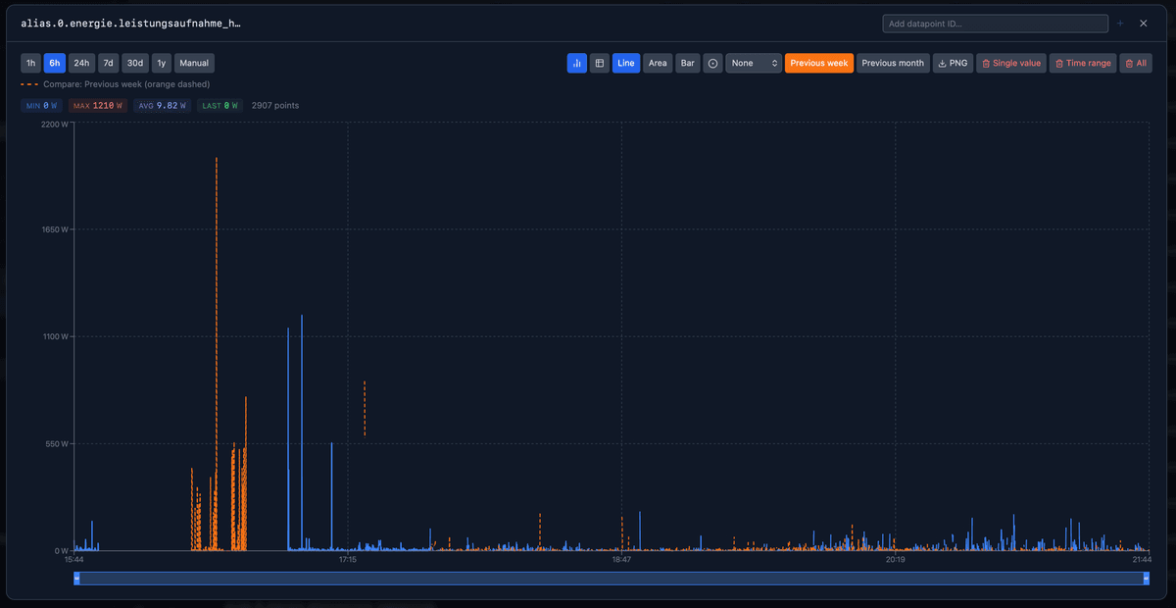The width and height of the screenshot is (1176, 608).
Task: Click the 17:15 time axis label
Action: tap(347, 560)
